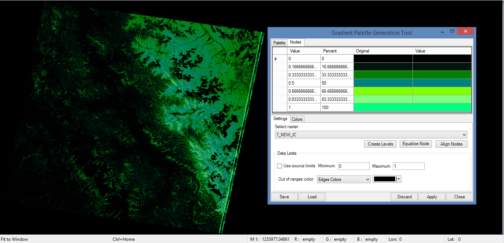Minimize the Gradient Palette Generation Tool window
The image size is (504, 243).
click(442, 32)
